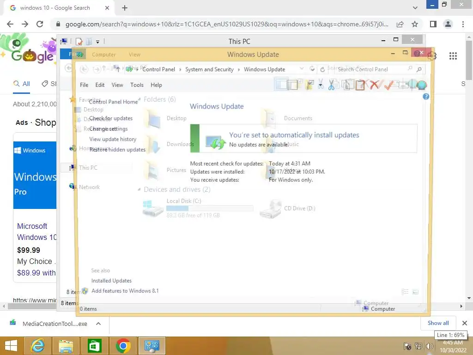473x355 pixels.
Task: Switch to the Computer ribbon tab in This PC
Action: (x=103, y=55)
